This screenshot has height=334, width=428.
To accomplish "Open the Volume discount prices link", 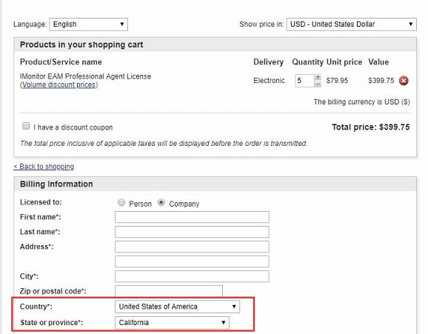I will click(58, 85).
